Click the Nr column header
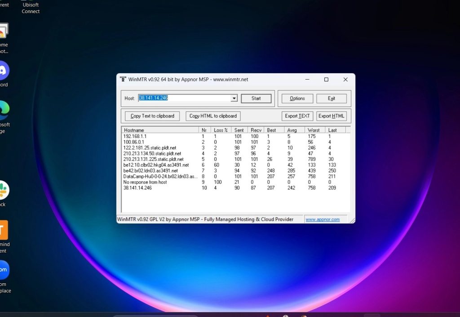Viewport: 460px width, 317px height. click(205, 130)
